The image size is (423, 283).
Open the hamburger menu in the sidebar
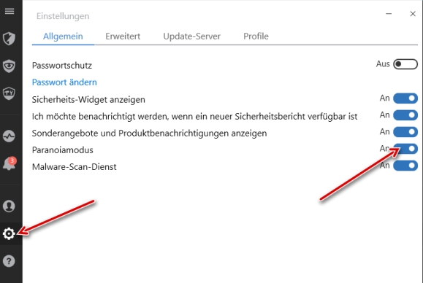click(x=9, y=11)
